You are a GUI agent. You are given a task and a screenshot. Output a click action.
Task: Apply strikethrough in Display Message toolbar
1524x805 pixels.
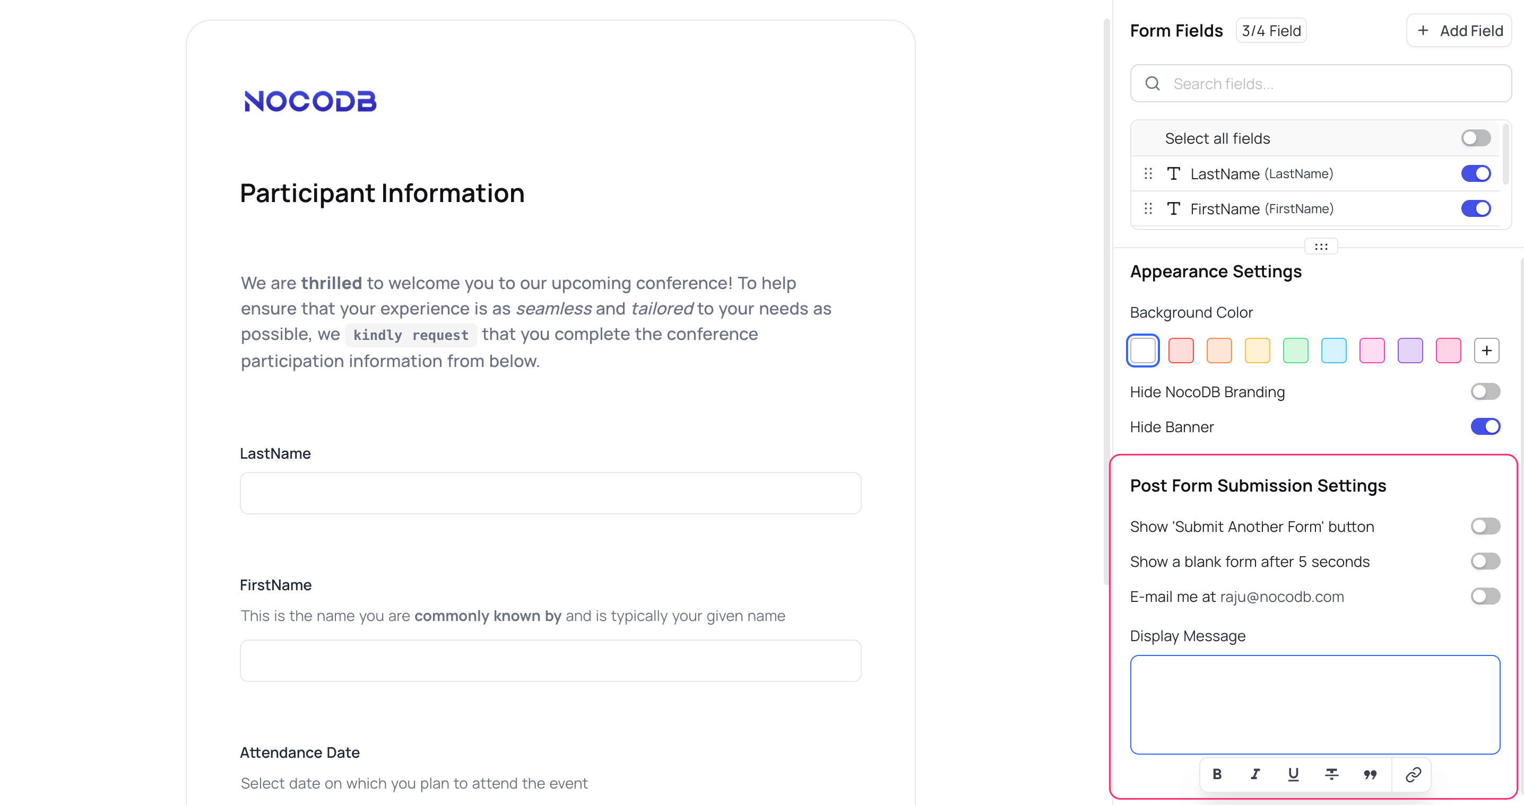coord(1332,774)
